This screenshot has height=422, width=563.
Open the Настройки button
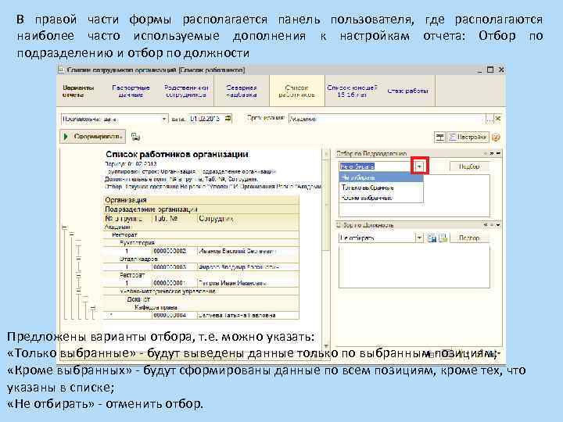[x=468, y=137]
